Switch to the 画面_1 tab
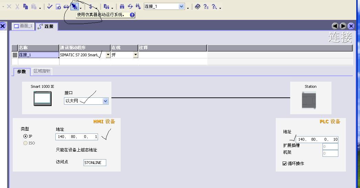Viewport: 360px width, 188px height. coord(23,26)
